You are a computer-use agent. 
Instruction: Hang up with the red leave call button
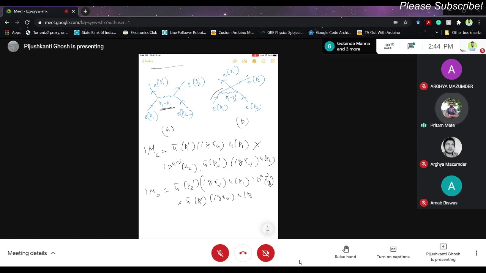coord(243,253)
